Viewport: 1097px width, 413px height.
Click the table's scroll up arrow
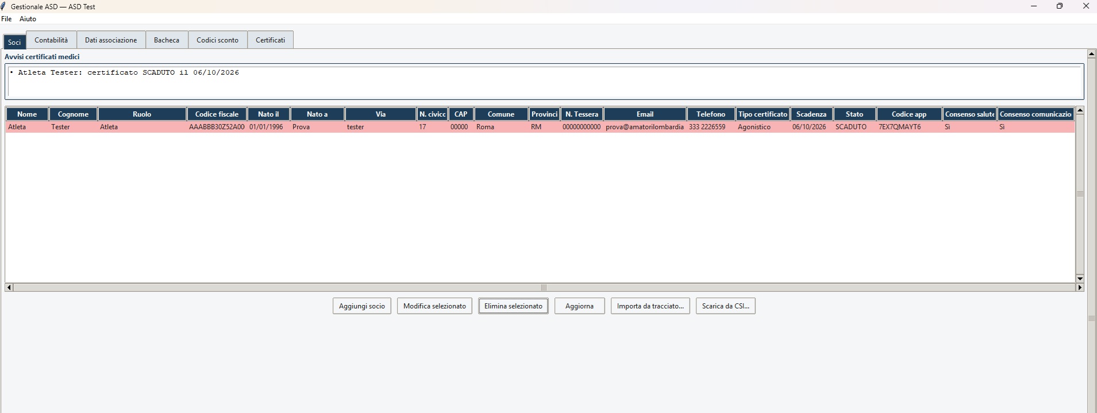(1080, 110)
